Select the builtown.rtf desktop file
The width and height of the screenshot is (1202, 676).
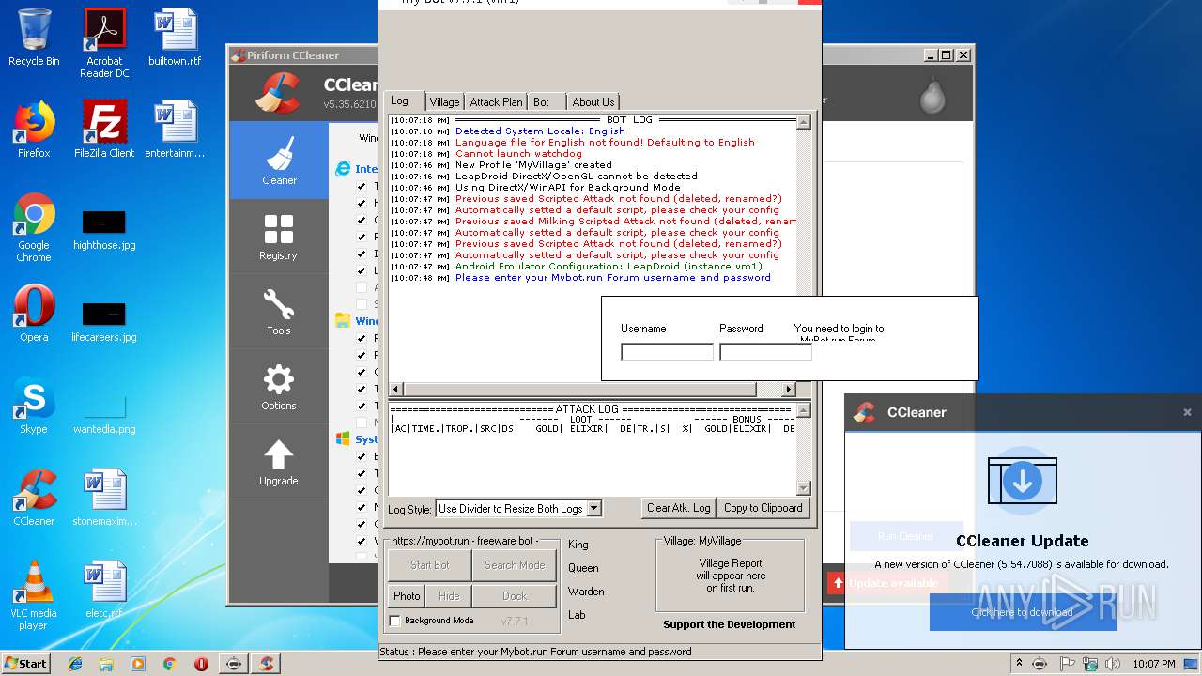pyautogui.click(x=175, y=38)
